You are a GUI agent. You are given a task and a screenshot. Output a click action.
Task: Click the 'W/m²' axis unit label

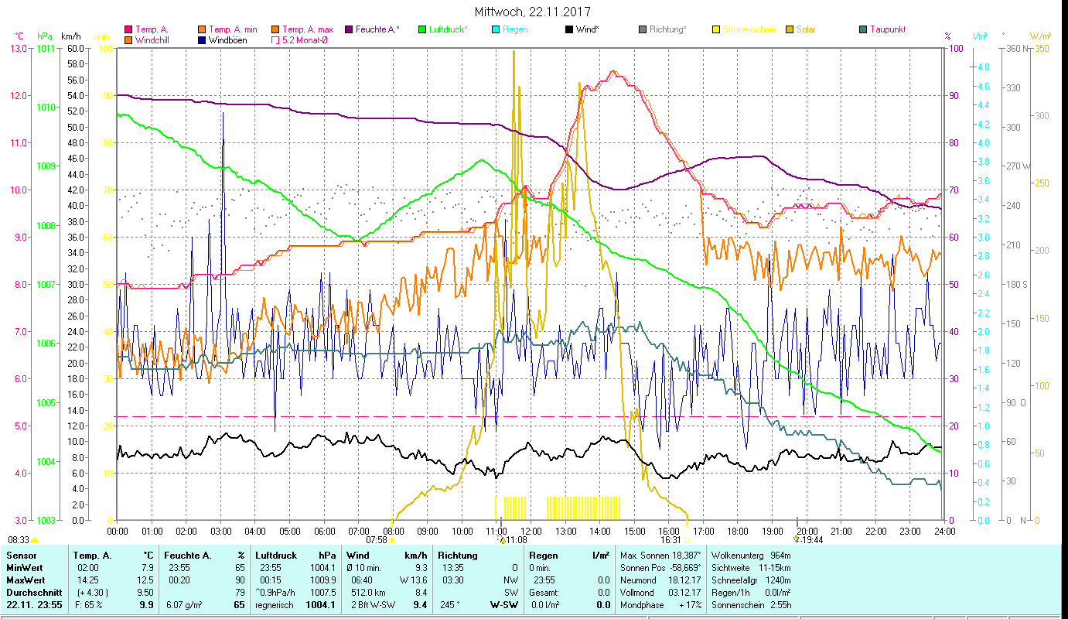tap(1040, 36)
